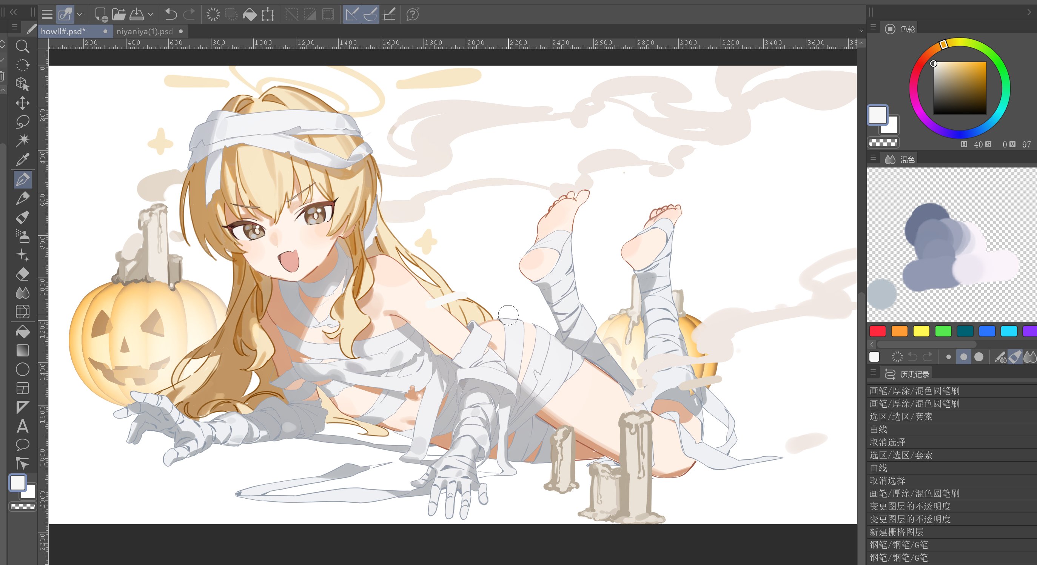Toggle Snap to grid in the command bar
The image size is (1037, 565).
click(x=389, y=14)
